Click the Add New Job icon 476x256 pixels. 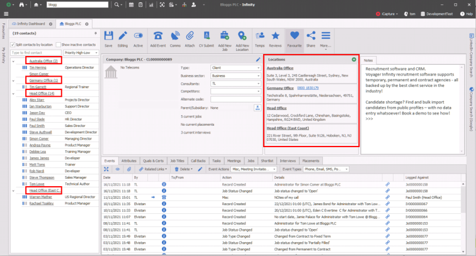[225, 36]
